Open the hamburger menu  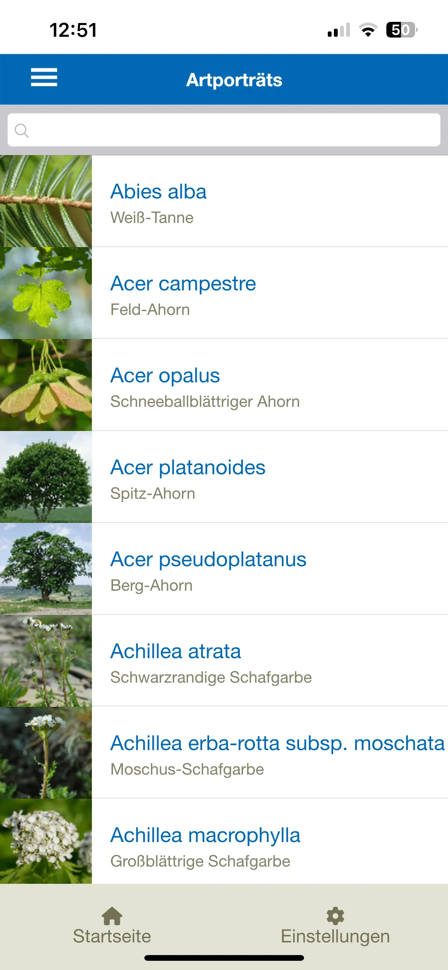click(44, 77)
